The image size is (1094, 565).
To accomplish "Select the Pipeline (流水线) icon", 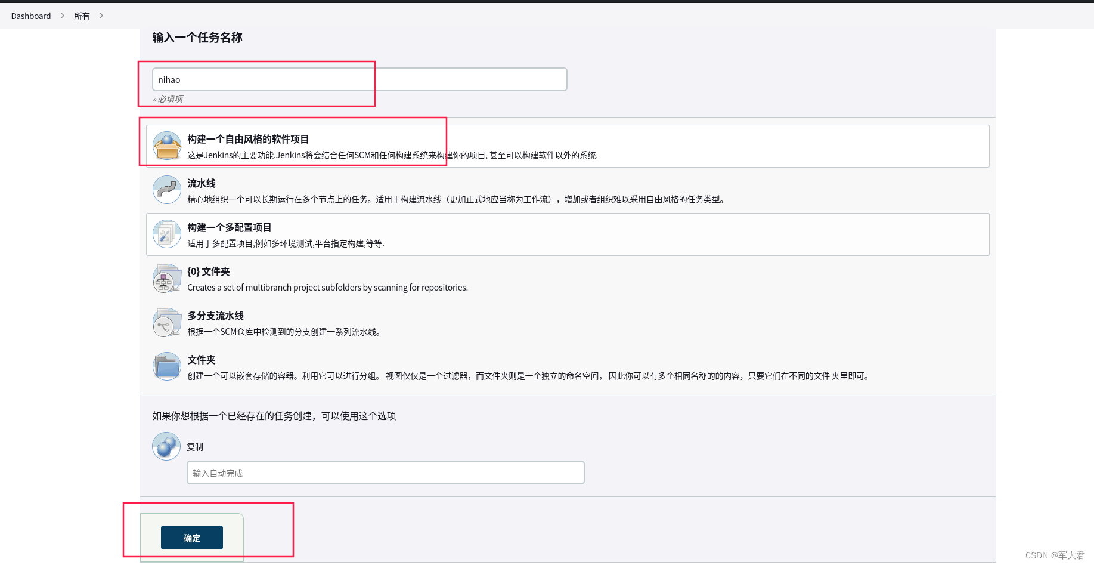I will [x=167, y=190].
